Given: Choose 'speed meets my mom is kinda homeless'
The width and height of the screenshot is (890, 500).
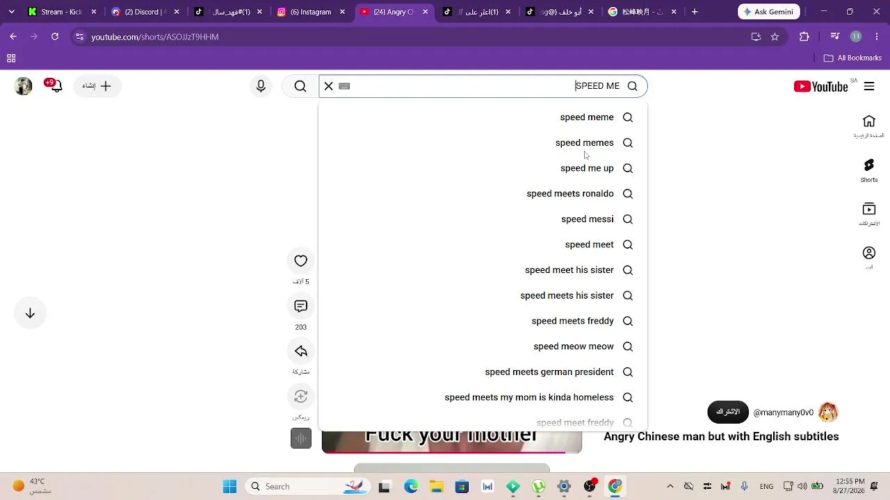Looking at the screenshot, I should (x=483, y=397).
